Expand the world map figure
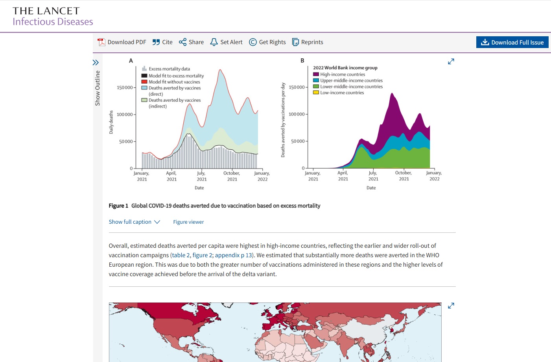Image resolution: width=551 pixels, height=362 pixels. point(451,306)
